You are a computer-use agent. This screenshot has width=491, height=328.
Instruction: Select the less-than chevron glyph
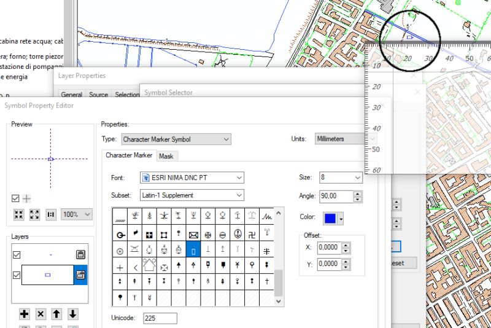134,267
